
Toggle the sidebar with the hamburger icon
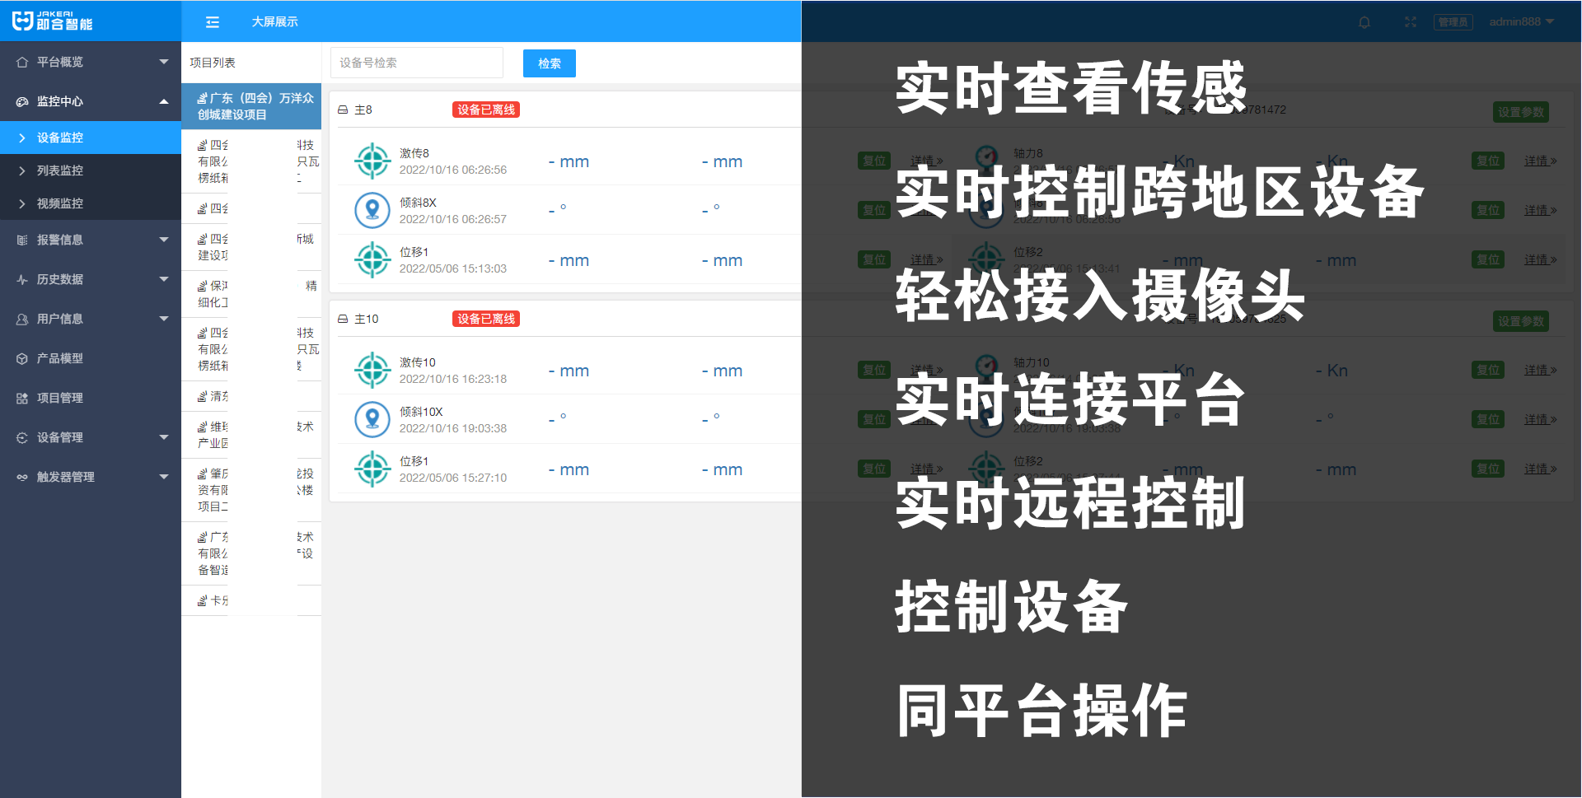(213, 22)
